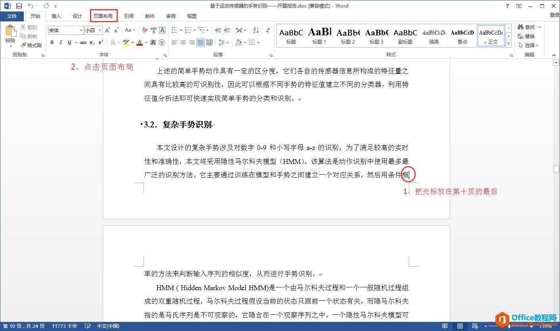
Task: Click the proofing check icon in status bar
Action: click(88, 326)
